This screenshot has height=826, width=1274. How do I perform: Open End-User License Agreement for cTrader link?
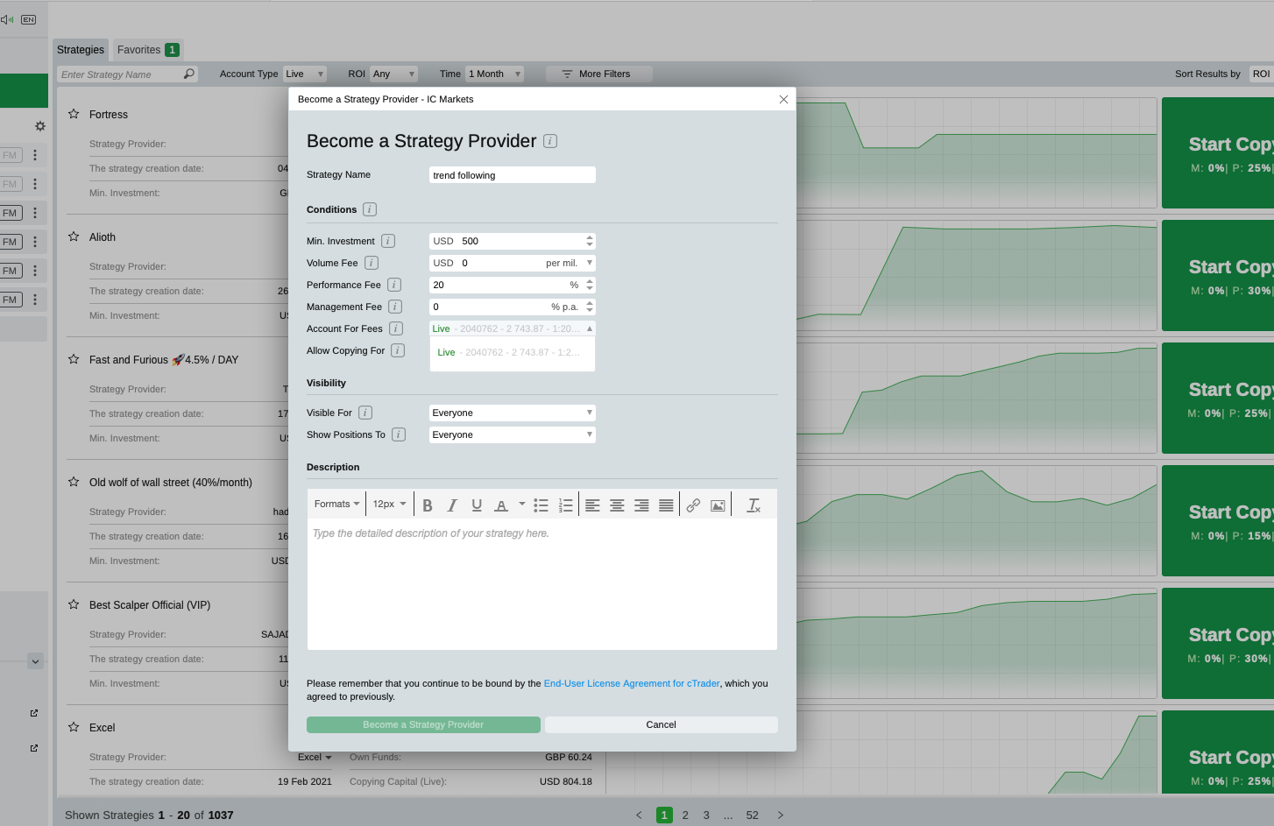[x=631, y=683]
